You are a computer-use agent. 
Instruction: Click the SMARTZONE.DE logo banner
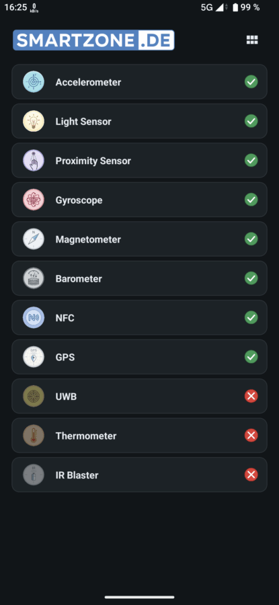(x=93, y=40)
